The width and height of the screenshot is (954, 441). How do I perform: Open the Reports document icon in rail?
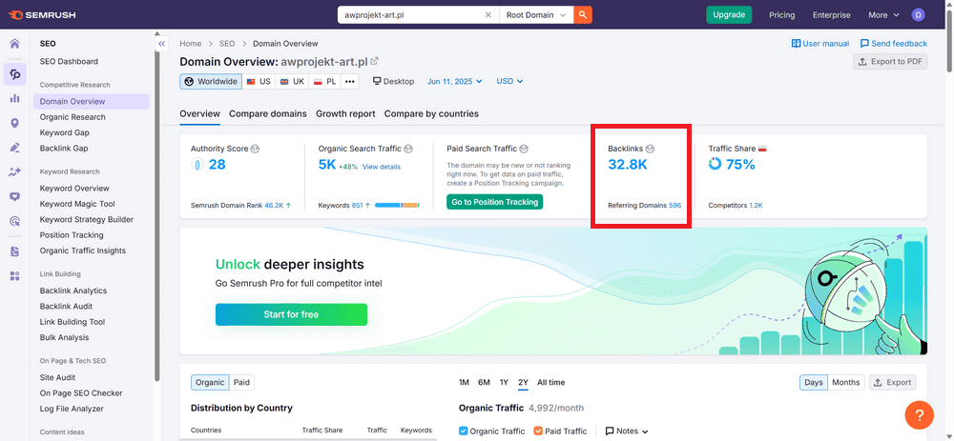coord(14,251)
